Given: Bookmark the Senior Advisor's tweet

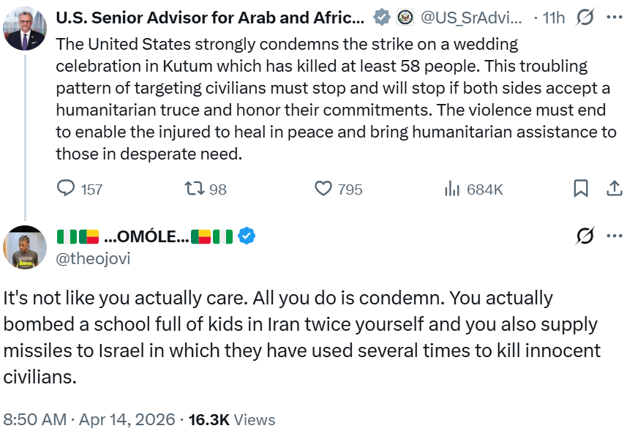Looking at the screenshot, I should (x=580, y=189).
